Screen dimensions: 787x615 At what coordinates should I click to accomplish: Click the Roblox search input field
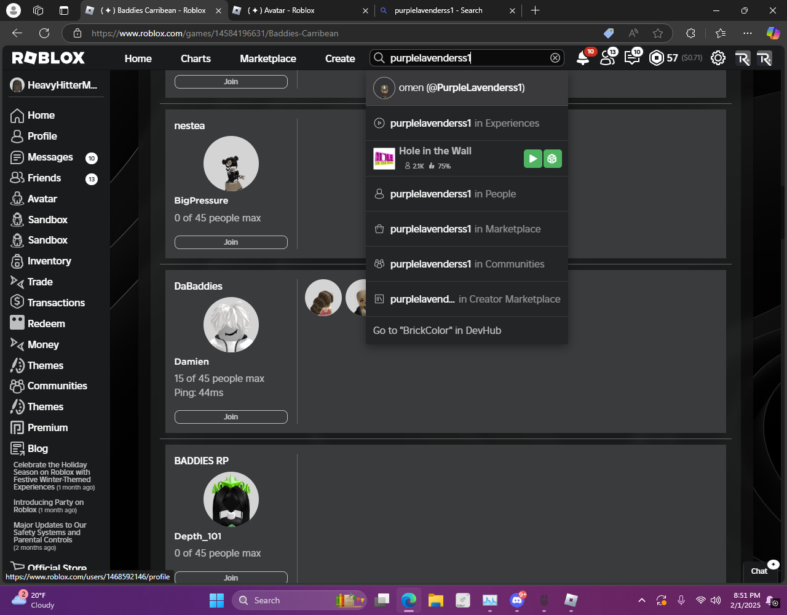(467, 58)
